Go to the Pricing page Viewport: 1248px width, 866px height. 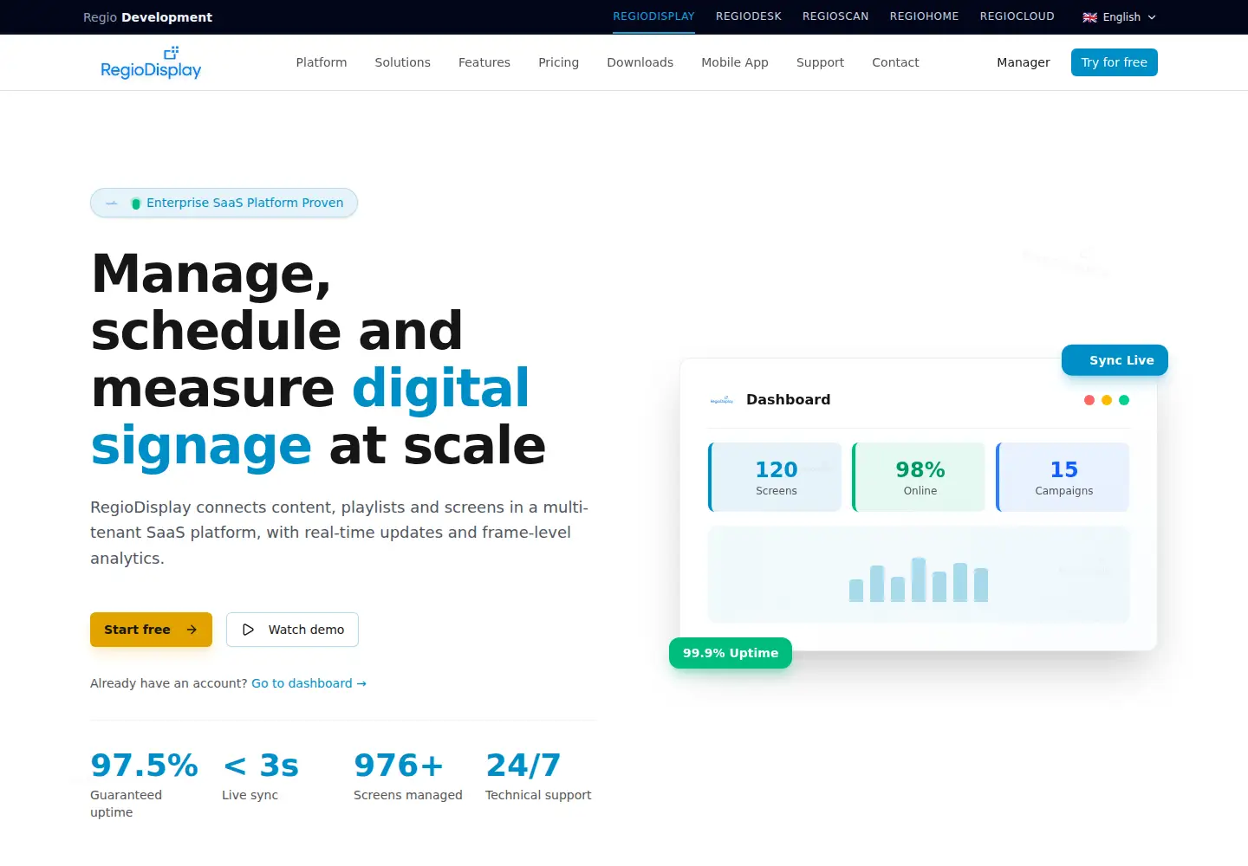tap(558, 62)
